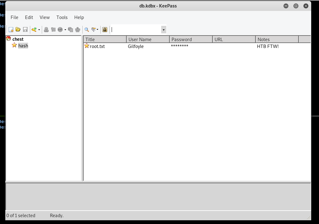Focus the quick search input field
Image resolution: width=319 pixels, height=224 pixels.
pyautogui.click(x=136, y=30)
